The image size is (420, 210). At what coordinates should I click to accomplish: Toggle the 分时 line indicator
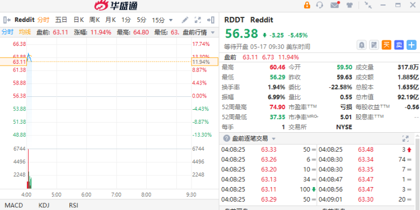(7, 32)
